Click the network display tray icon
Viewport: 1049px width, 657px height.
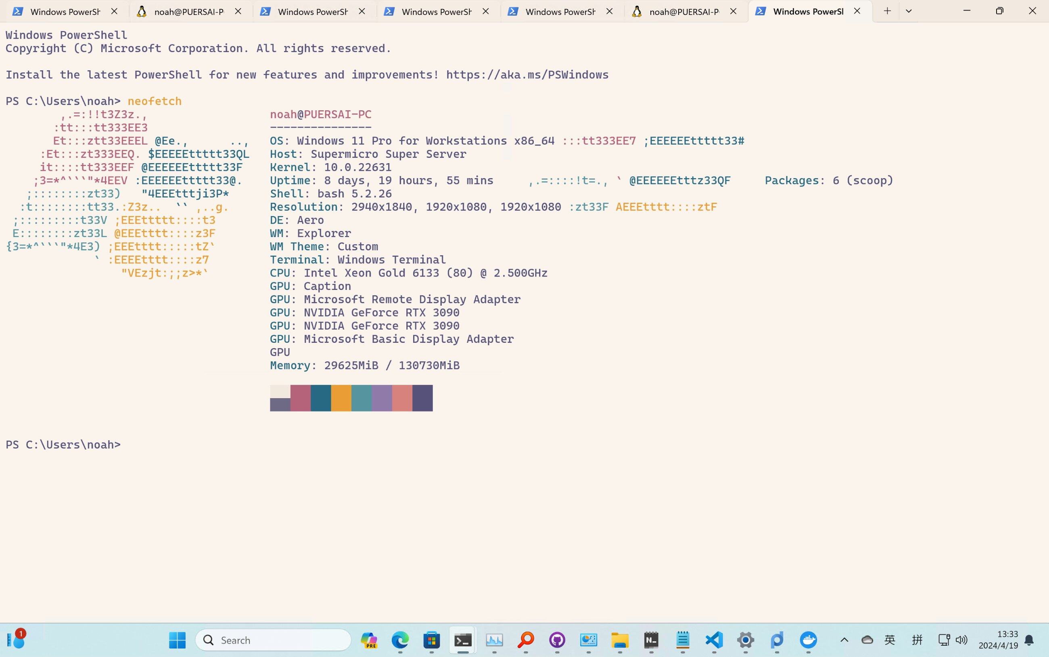[x=944, y=640]
